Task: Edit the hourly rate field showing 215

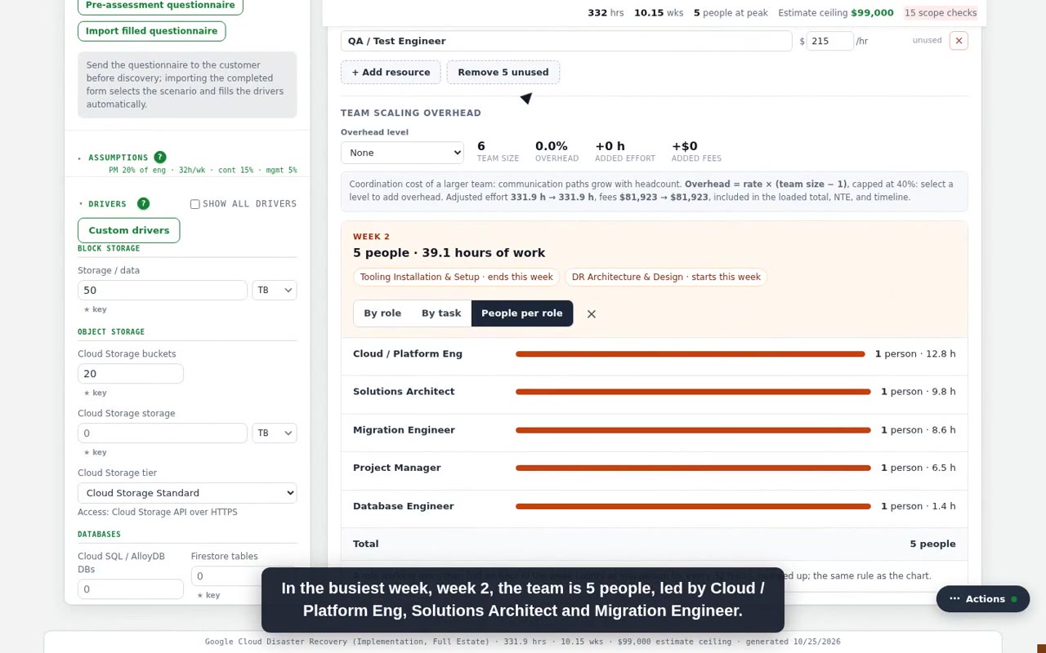Action: point(829,41)
